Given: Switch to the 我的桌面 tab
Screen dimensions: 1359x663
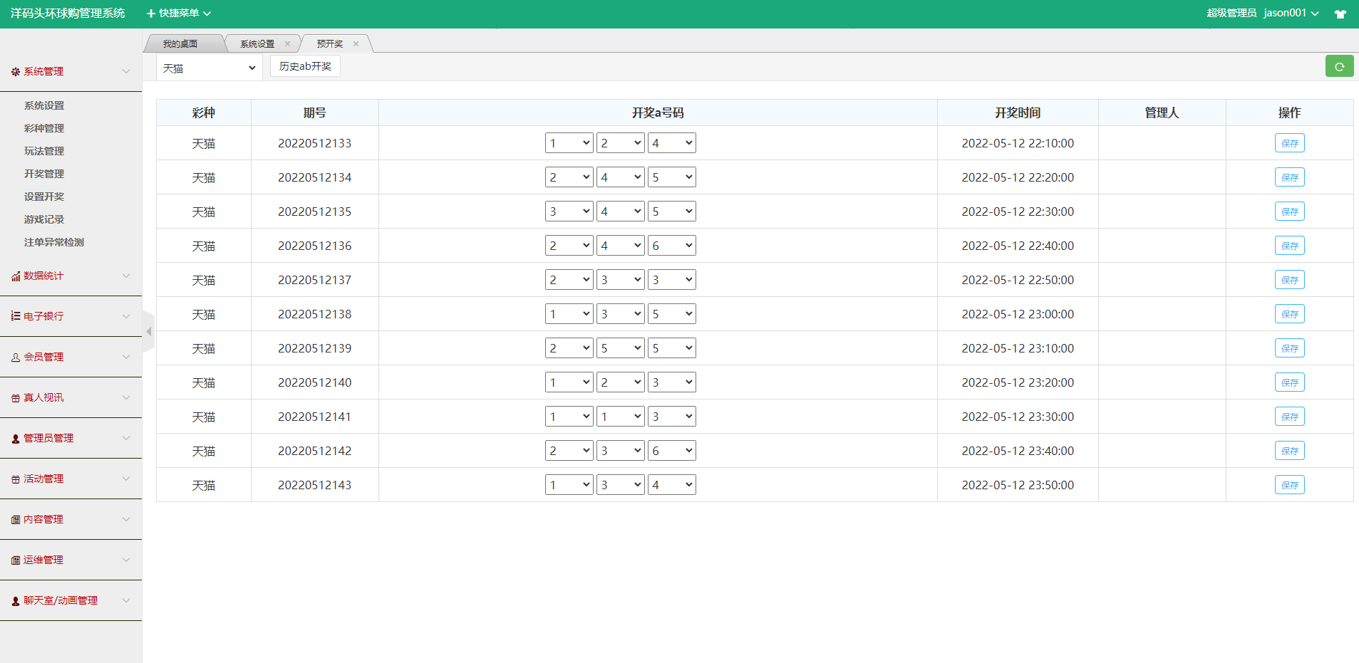Looking at the screenshot, I should click(180, 44).
